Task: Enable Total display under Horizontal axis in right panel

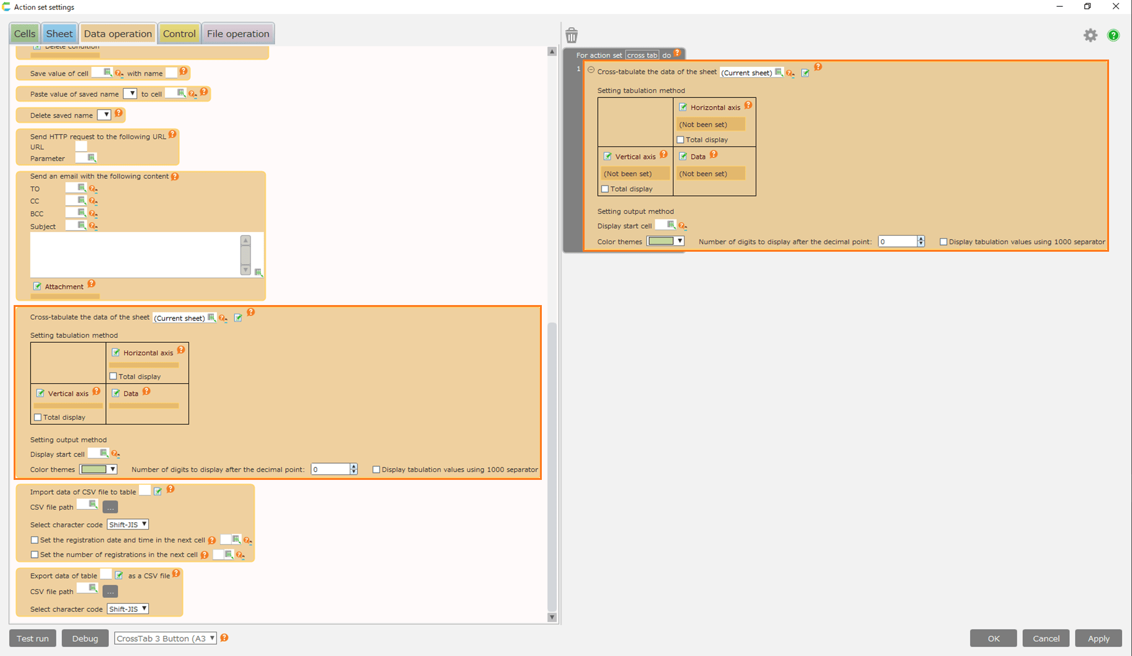Action: [681, 140]
